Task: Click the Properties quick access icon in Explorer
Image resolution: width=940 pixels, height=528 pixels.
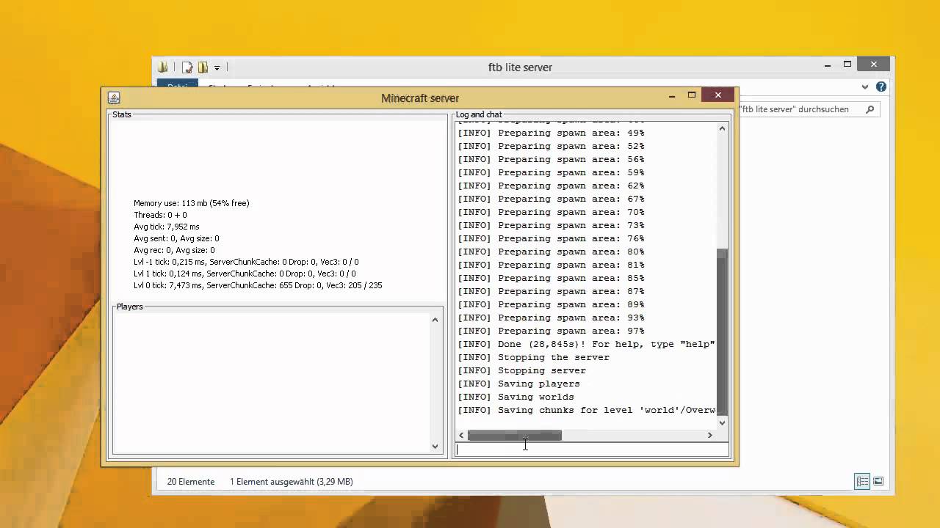Action: tap(187, 67)
